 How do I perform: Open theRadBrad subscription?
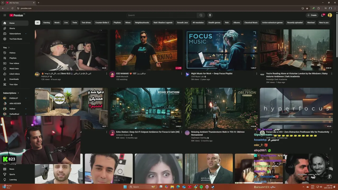point(15,114)
